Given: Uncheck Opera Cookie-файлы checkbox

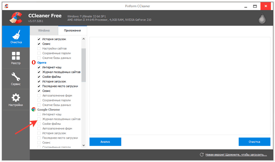Looking at the screenshot, I should [39, 76].
